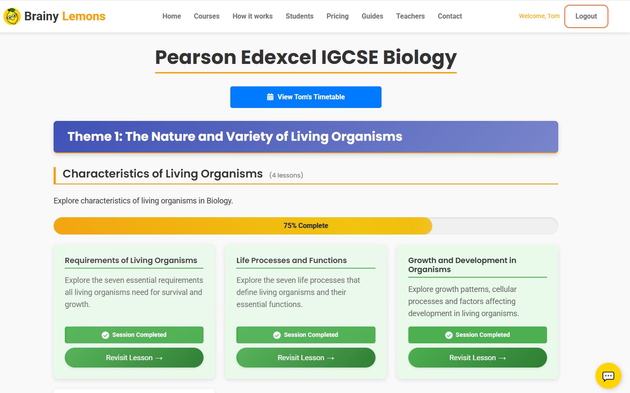Click arrow icon on the Growth Revisit Lesson button
The height and width of the screenshot is (393, 630).
click(502, 358)
